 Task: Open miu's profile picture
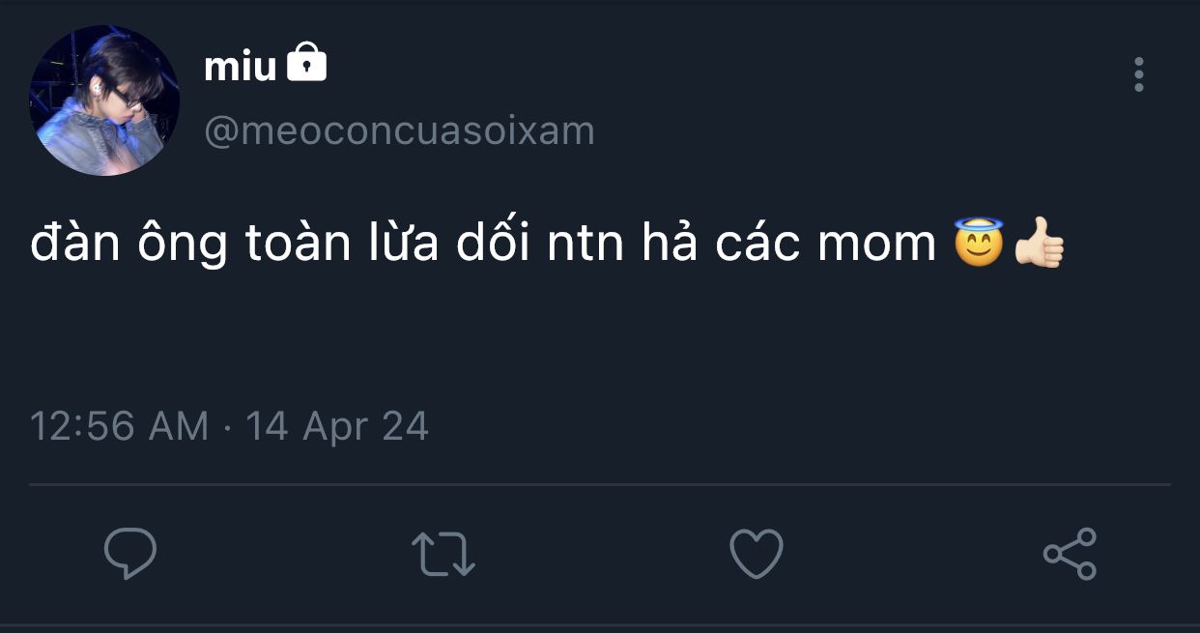104,101
